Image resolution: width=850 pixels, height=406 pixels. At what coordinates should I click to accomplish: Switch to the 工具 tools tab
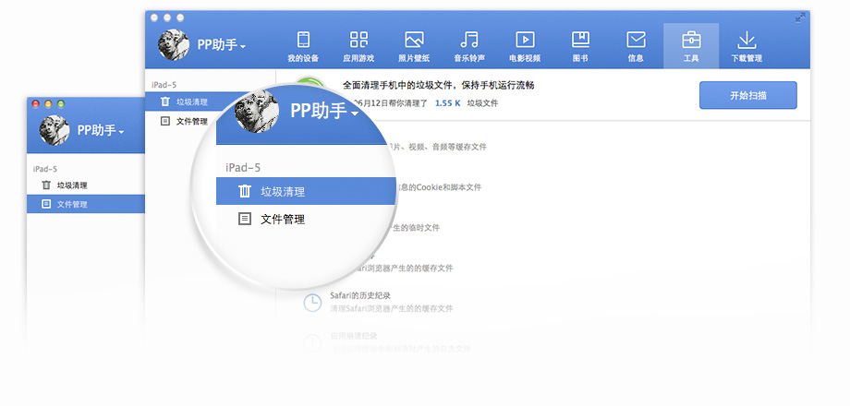(x=691, y=46)
